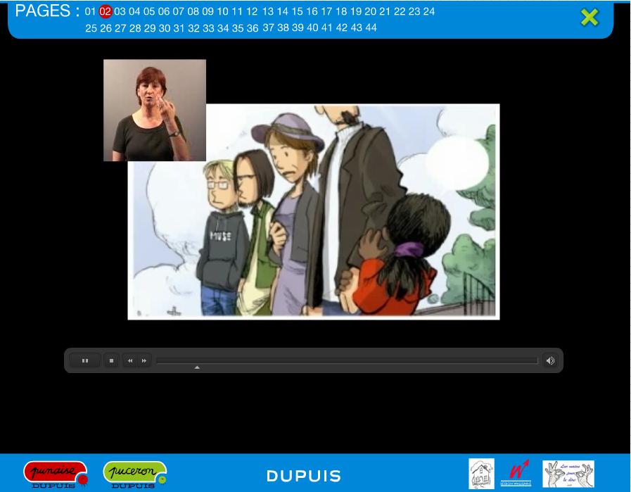Select the highlighted page 02
This screenshot has width=631, height=492.
tap(105, 11)
